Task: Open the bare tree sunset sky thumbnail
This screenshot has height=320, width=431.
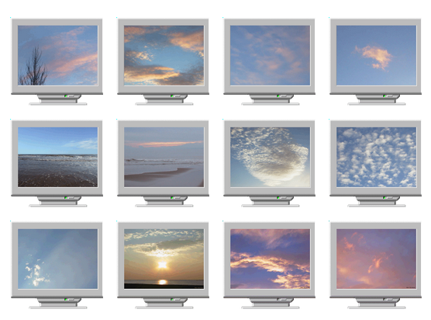Action: coord(57,55)
